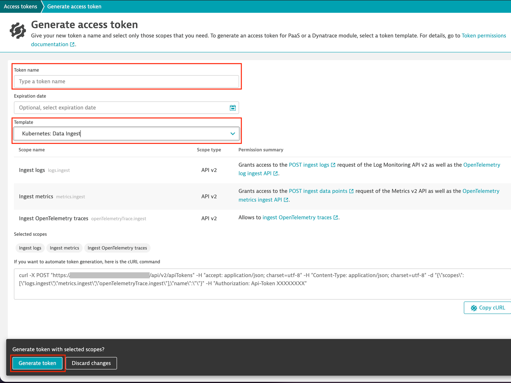
Task: Click the metrics.ingest scope identifier
Action: point(71,197)
